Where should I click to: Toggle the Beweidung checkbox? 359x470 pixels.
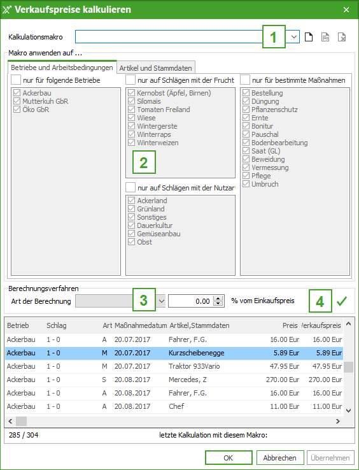coord(246,159)
